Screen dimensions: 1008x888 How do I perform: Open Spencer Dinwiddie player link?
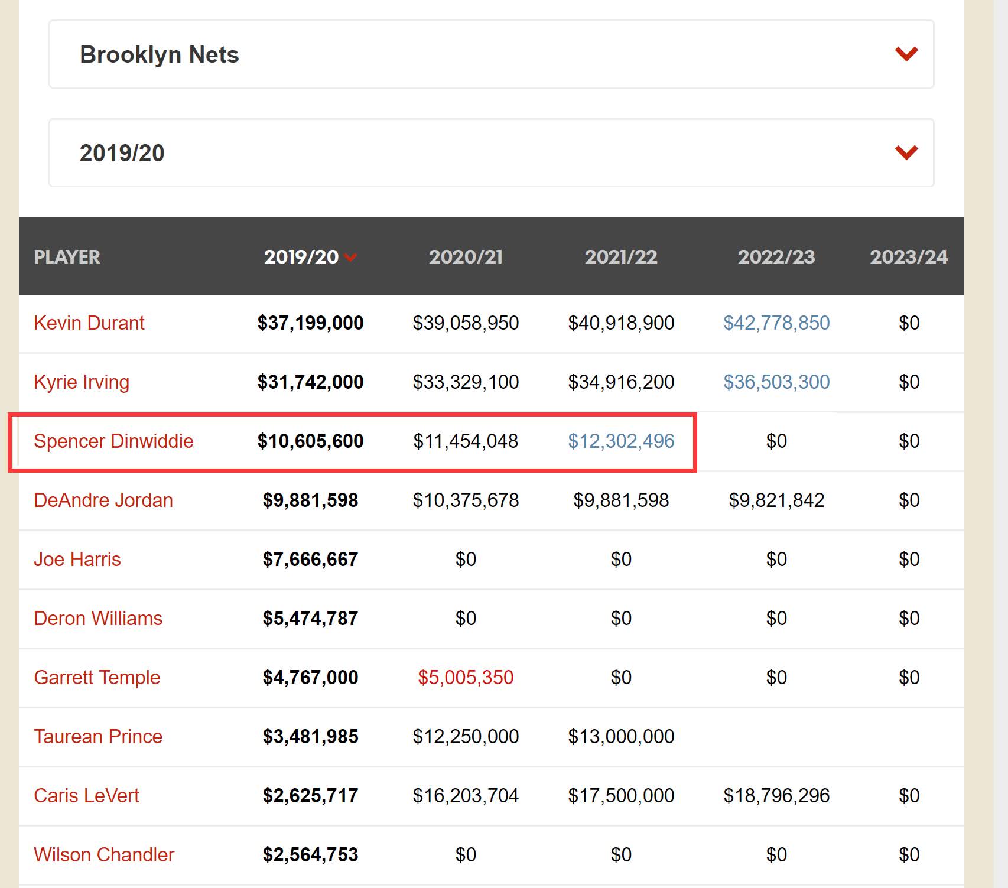click(x=113, y=441)
